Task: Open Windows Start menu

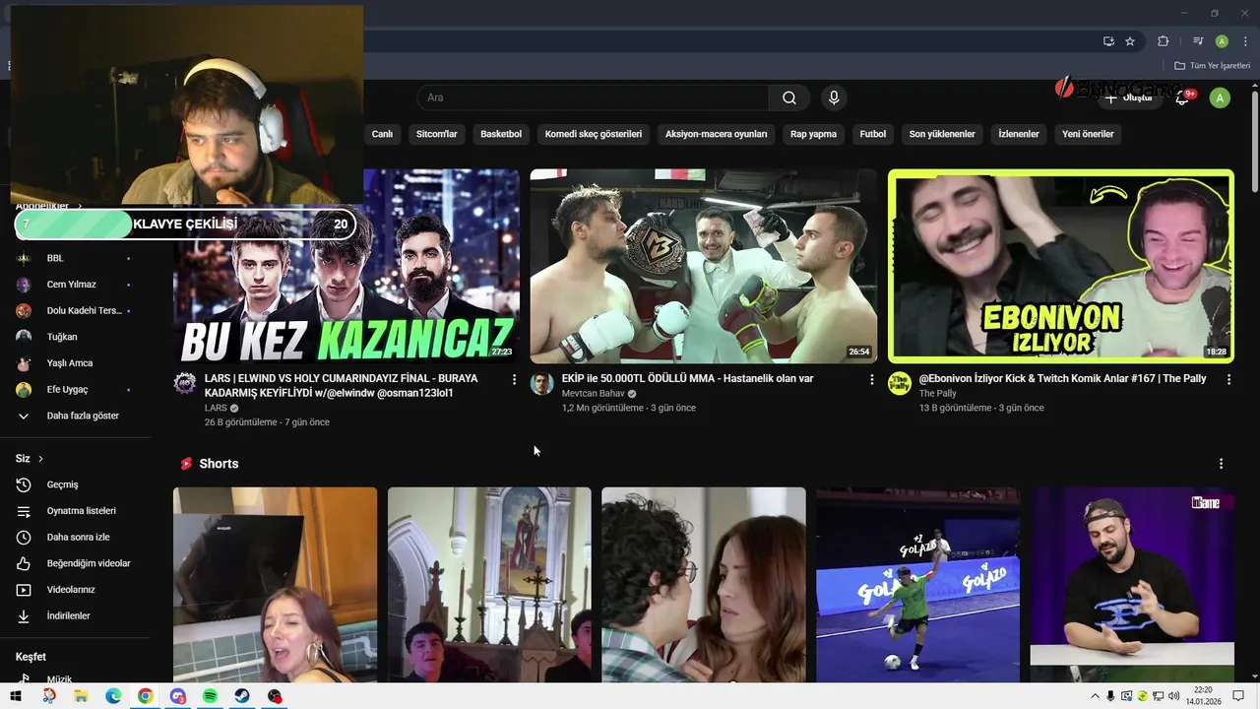Action: (16, 696)
